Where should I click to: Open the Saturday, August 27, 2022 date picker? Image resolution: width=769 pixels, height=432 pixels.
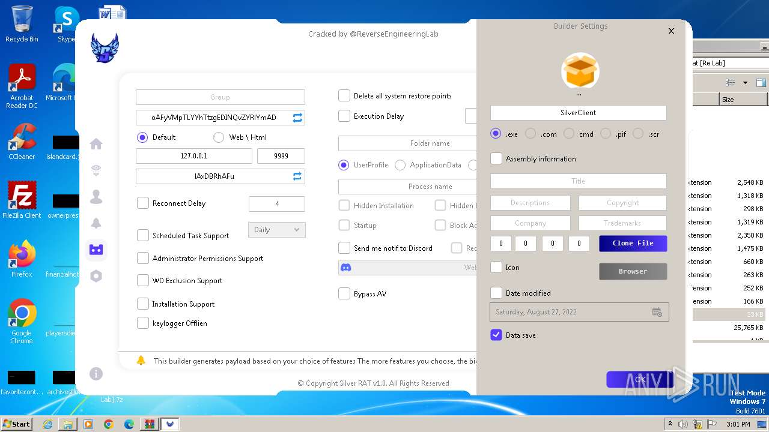click(x=579, y=312)
